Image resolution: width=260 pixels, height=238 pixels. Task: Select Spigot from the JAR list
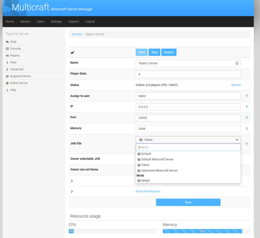click(145, 180)
